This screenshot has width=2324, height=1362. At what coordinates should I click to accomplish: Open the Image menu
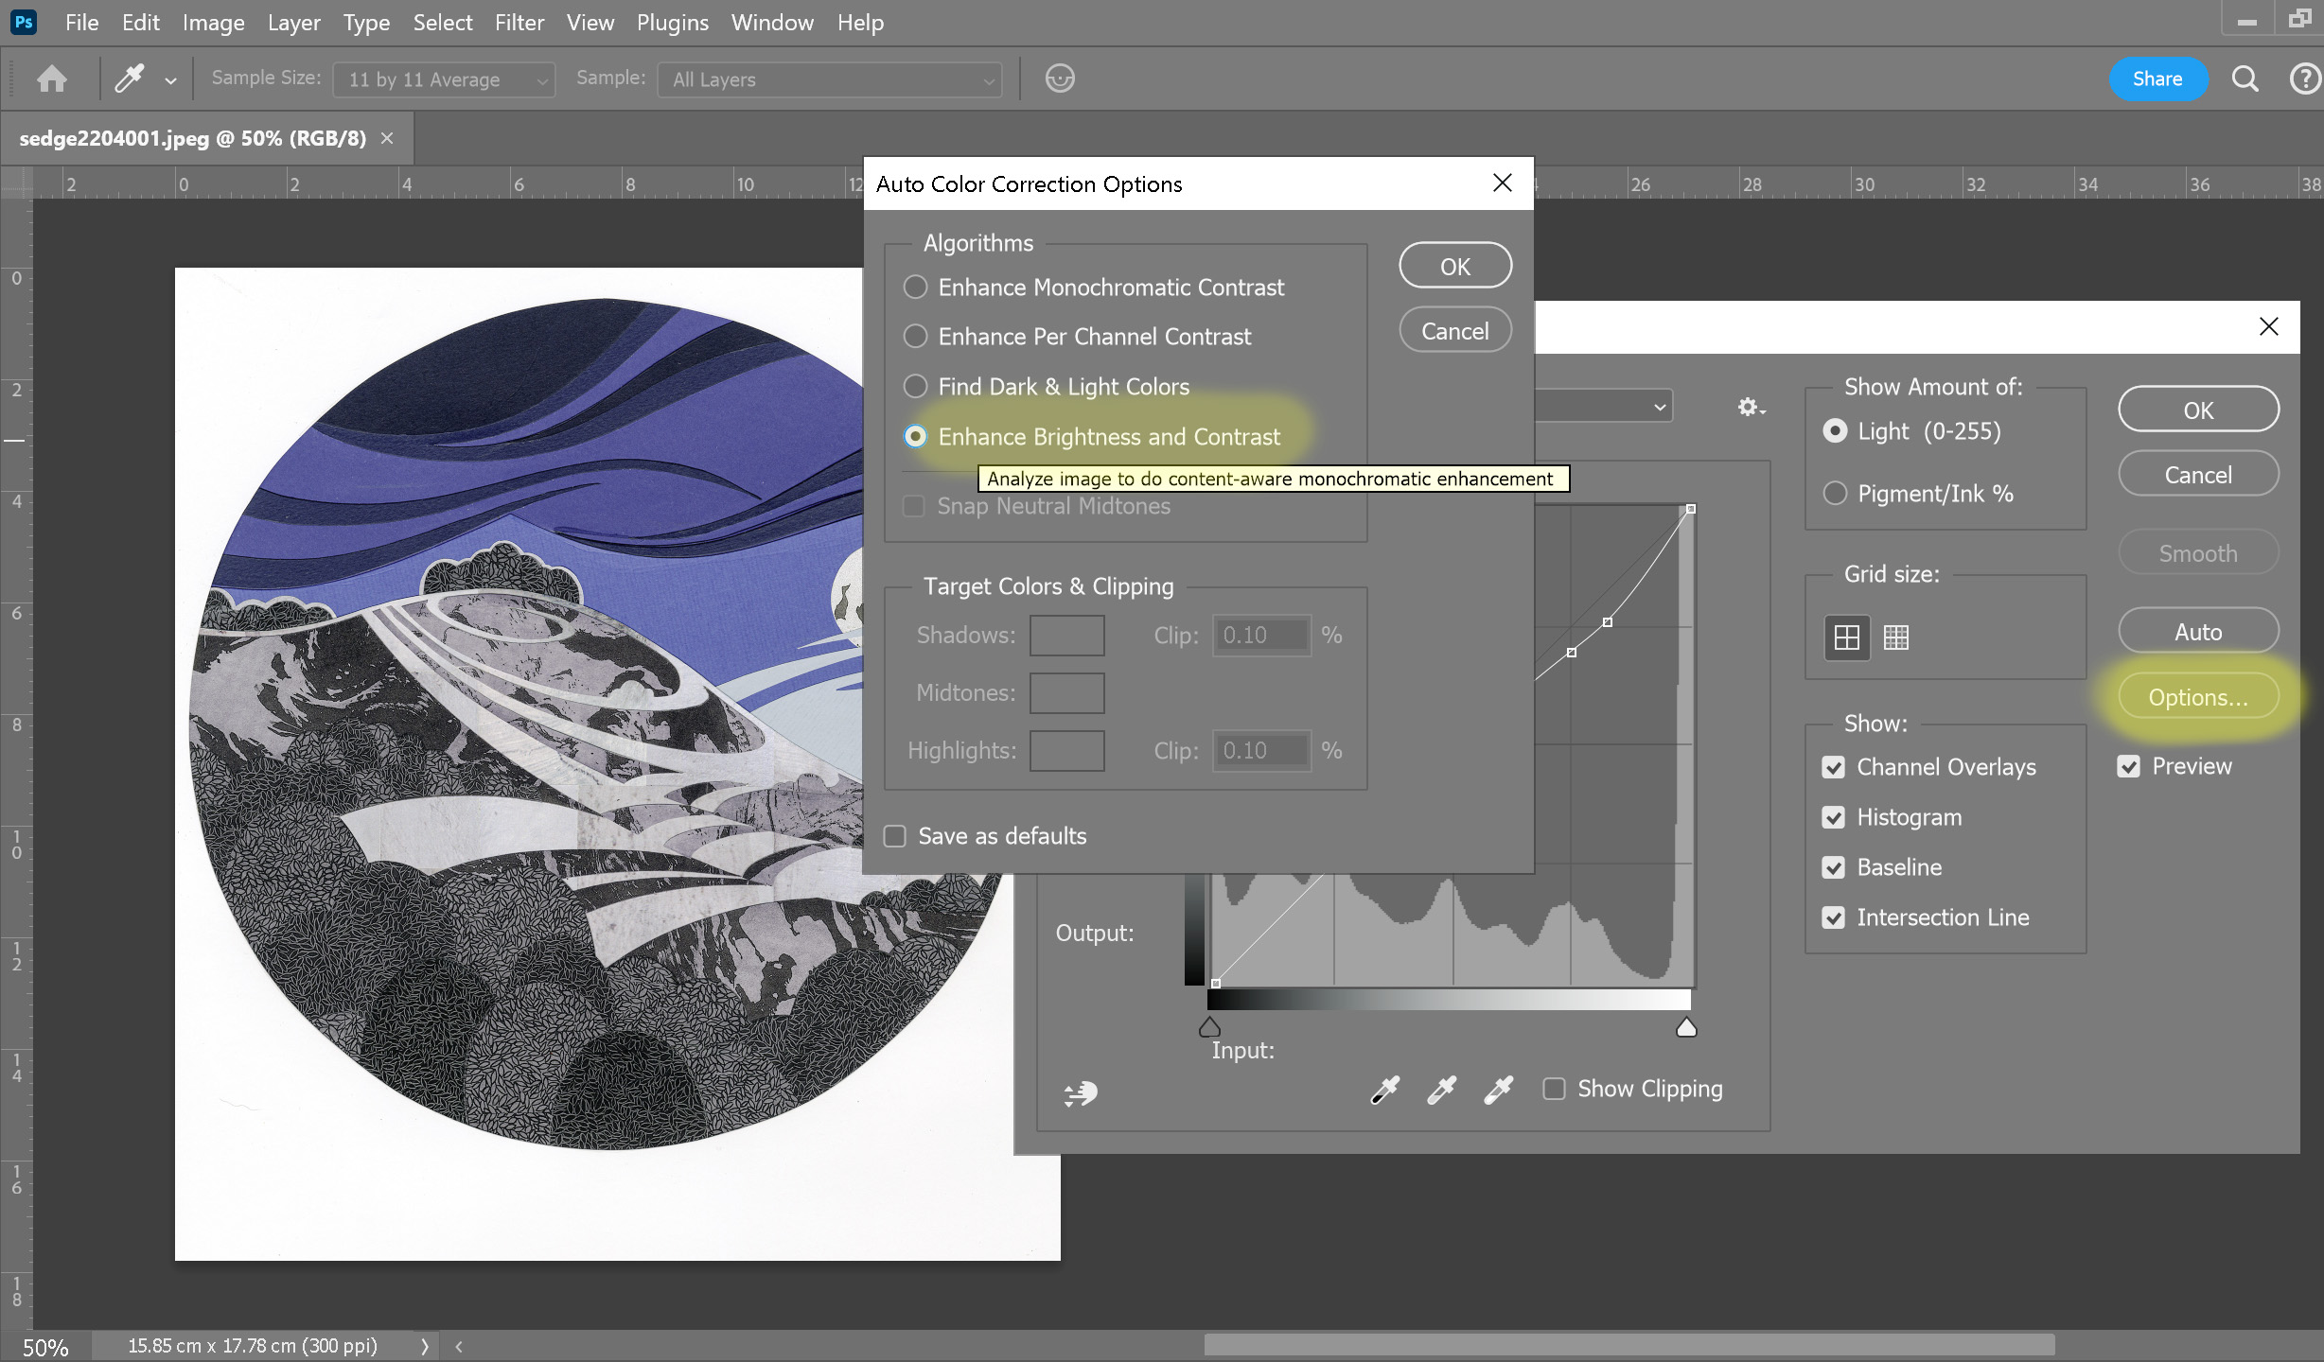pos(213,23)
